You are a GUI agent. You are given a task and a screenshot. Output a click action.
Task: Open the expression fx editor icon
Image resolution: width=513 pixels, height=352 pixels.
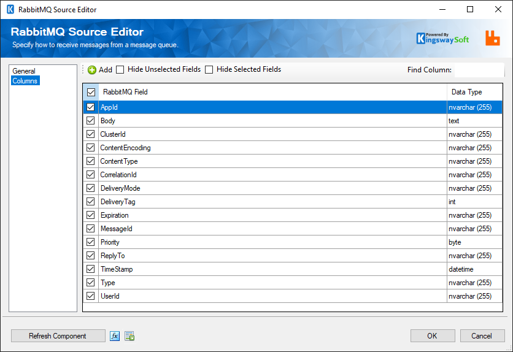pyautogui.click(x=115, y=336)
